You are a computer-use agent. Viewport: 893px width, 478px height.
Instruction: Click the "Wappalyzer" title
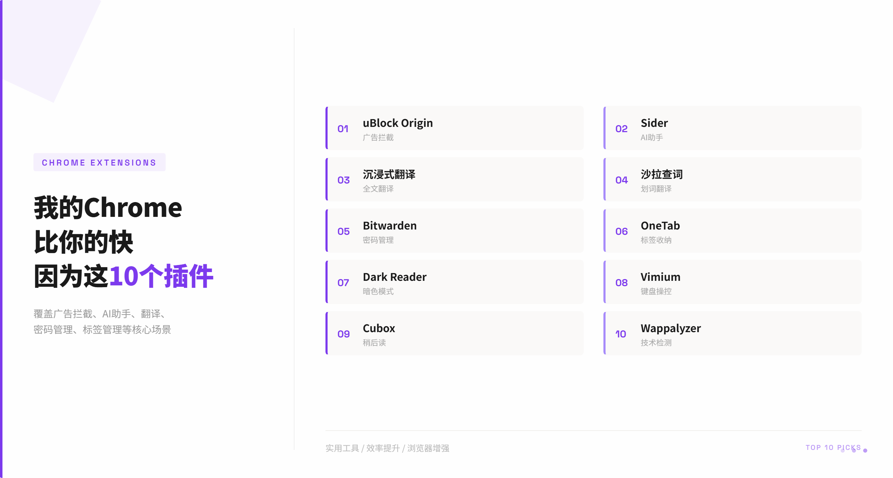coord(671,329)
